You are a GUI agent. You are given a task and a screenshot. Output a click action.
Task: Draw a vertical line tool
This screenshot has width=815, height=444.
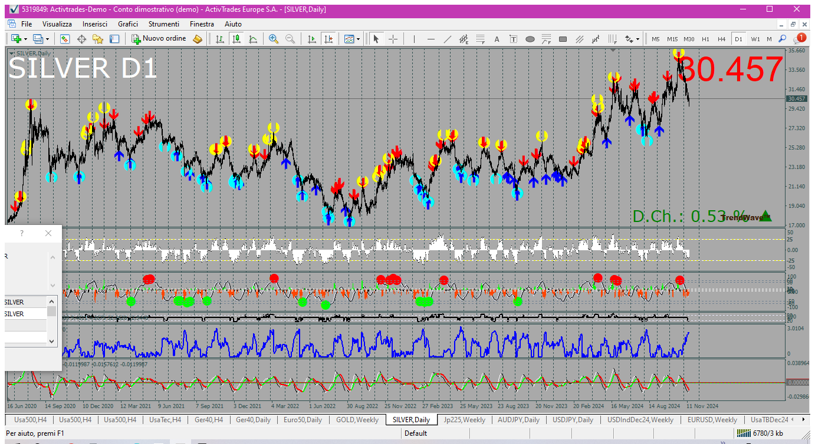(415, 39)
